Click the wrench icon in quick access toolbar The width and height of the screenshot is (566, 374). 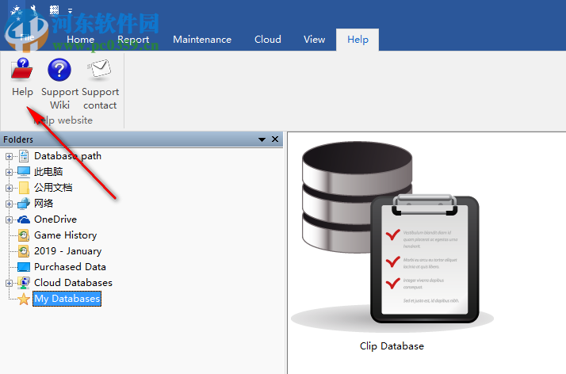click(33, 10)
